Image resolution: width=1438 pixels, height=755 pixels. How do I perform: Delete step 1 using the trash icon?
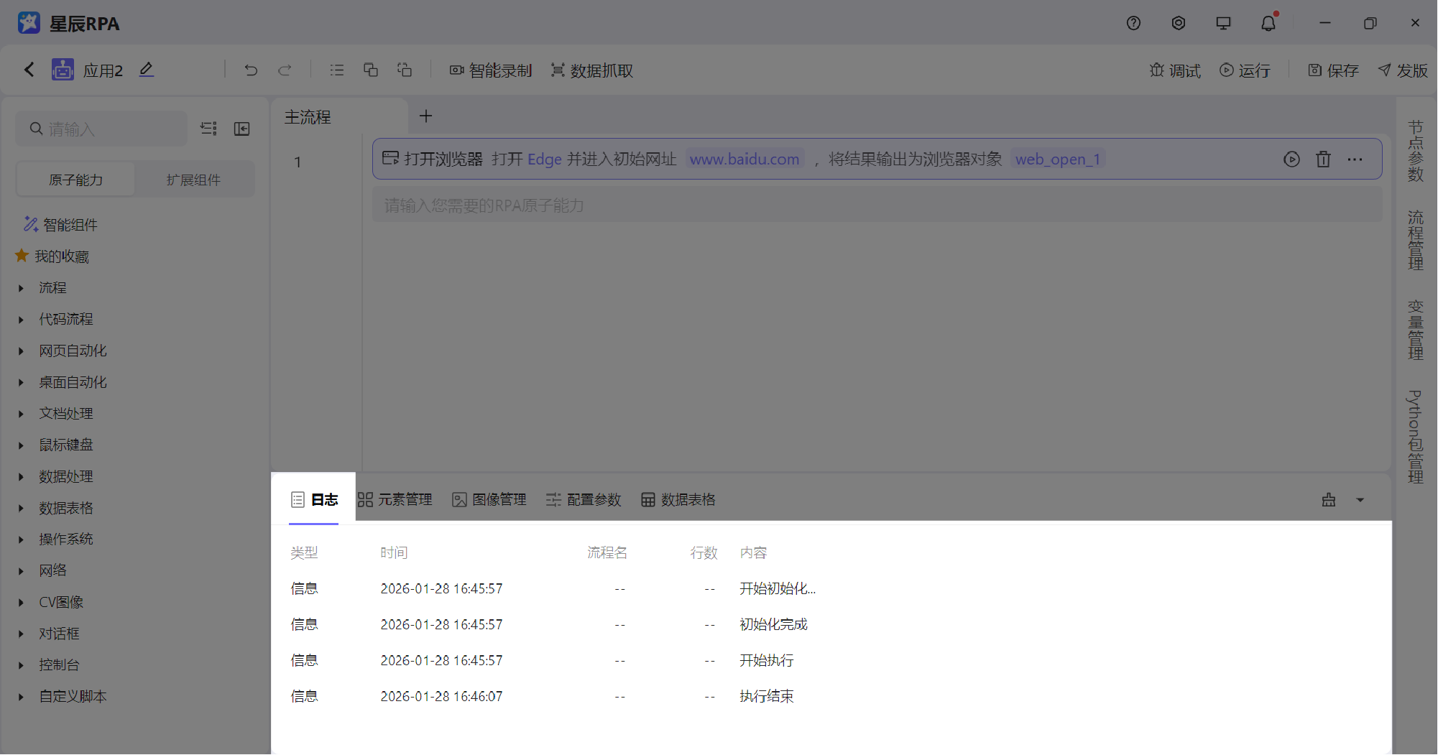tap(1323, 159)
